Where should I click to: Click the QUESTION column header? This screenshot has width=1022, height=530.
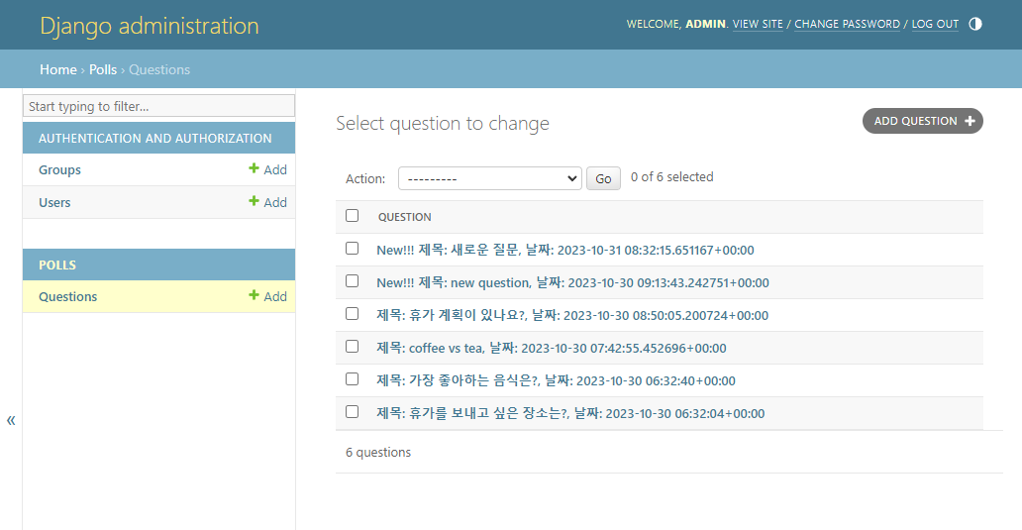point(405,217)
